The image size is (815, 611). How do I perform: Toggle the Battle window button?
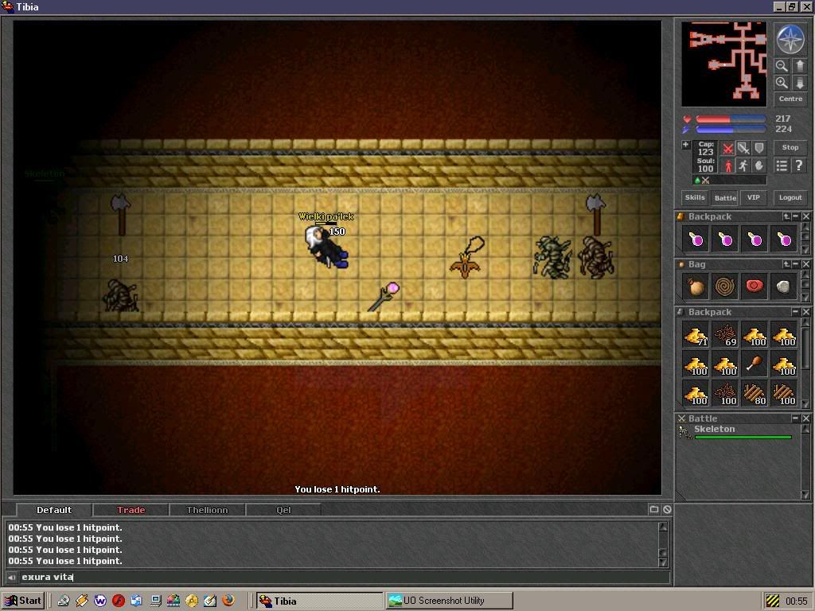pyautogui.click(x=725, y=197)
